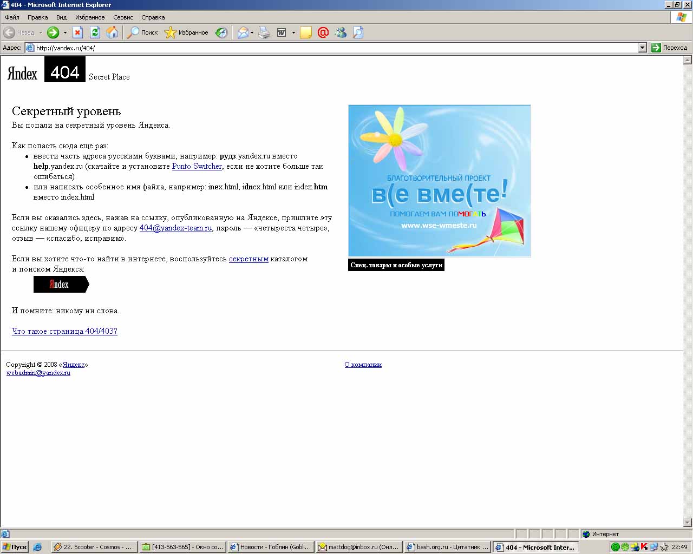The height and width of the screenshot is (554, 693).
Task: Click the green Forward navigation arrow
Action: pyautogui.click(x=53, y=32)
